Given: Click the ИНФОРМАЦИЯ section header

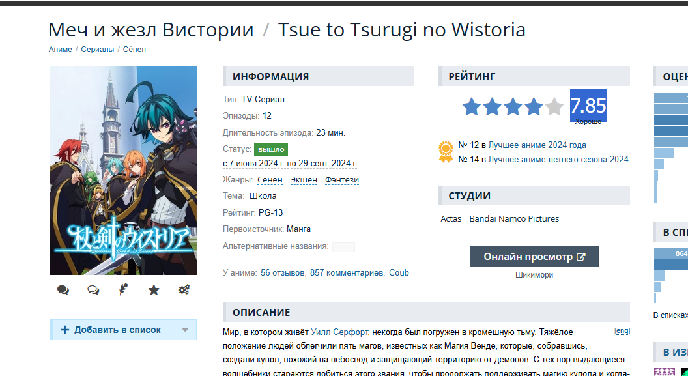Looking at the screenshot, I should 319,76.
